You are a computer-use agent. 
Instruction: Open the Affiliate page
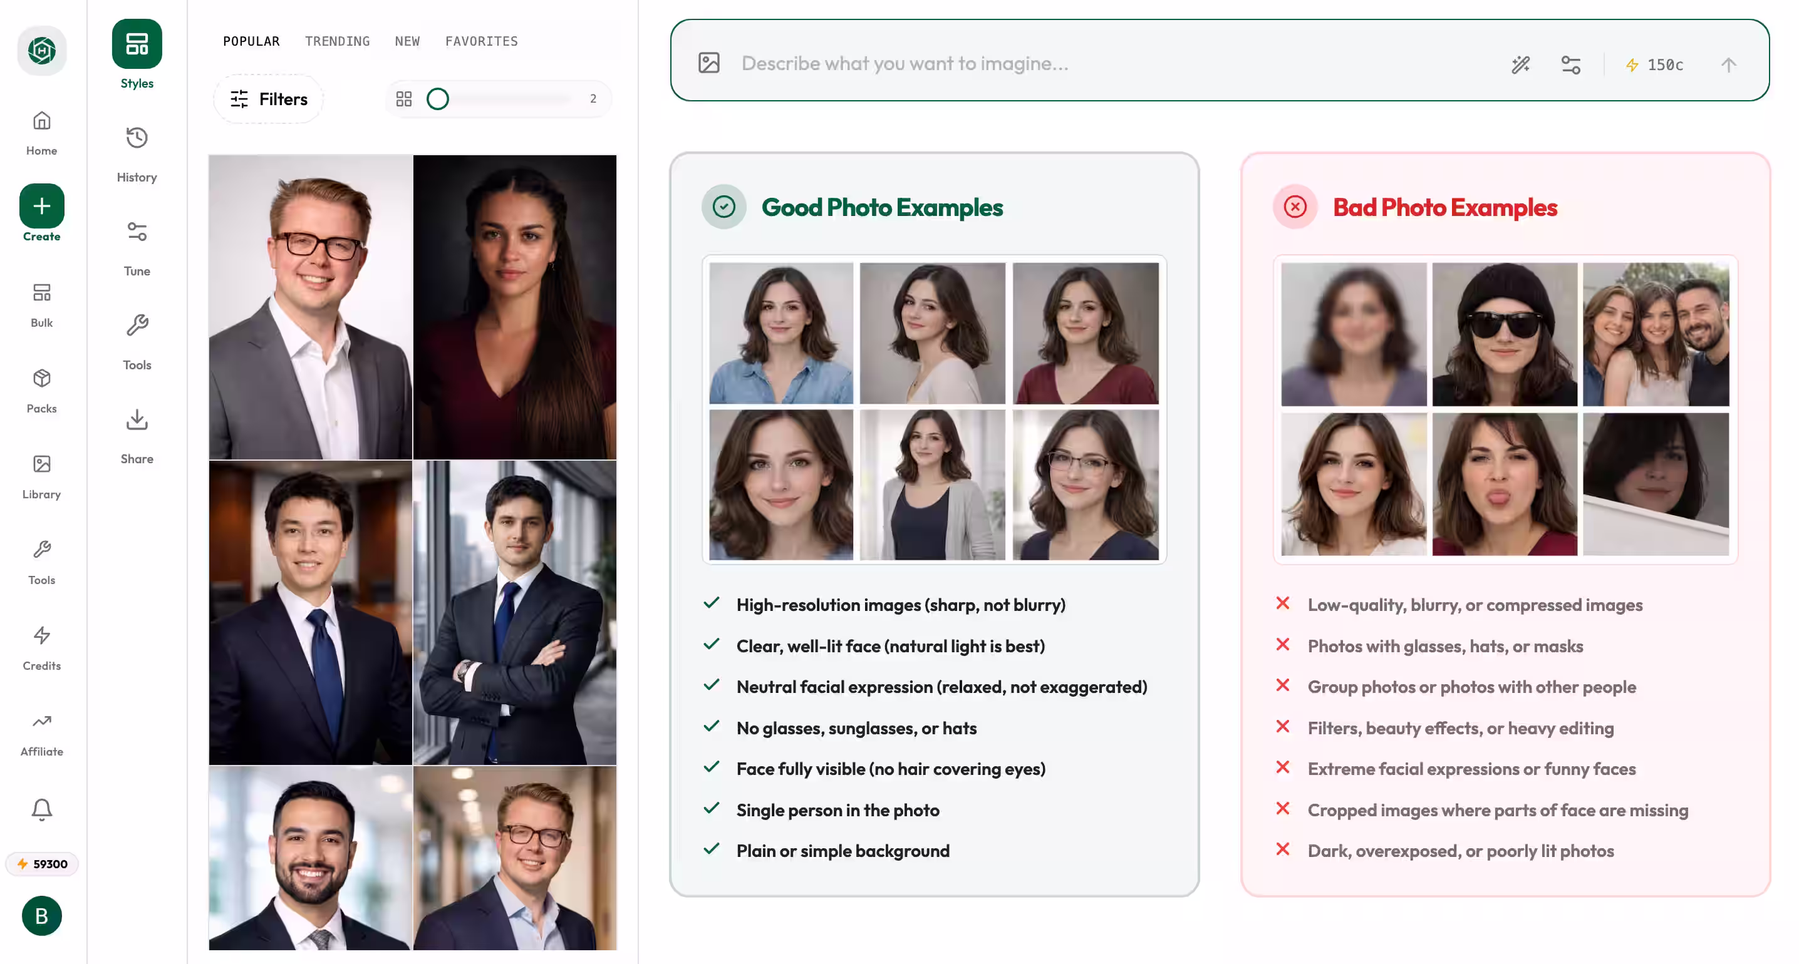(x=42, y=734)
